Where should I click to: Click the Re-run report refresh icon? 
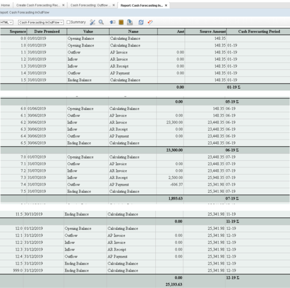pos(141,22)
